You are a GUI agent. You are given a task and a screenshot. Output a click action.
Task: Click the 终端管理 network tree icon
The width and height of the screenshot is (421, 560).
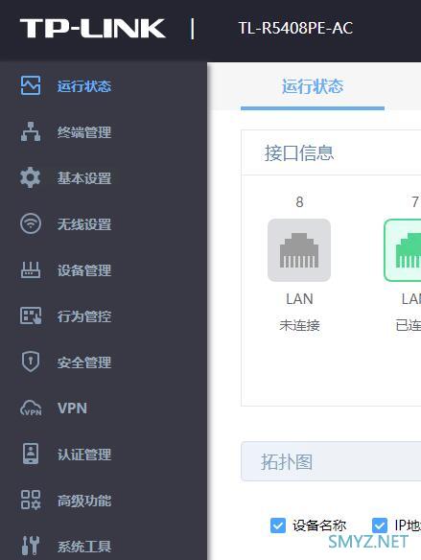coord(31,131)
